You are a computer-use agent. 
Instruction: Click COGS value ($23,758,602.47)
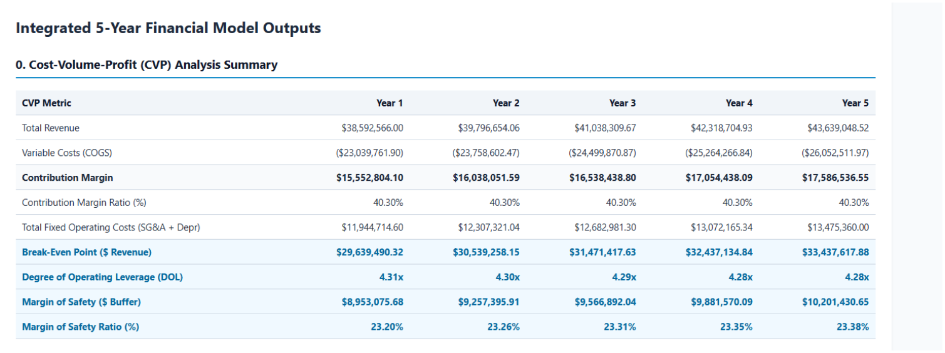click(486, 153)
